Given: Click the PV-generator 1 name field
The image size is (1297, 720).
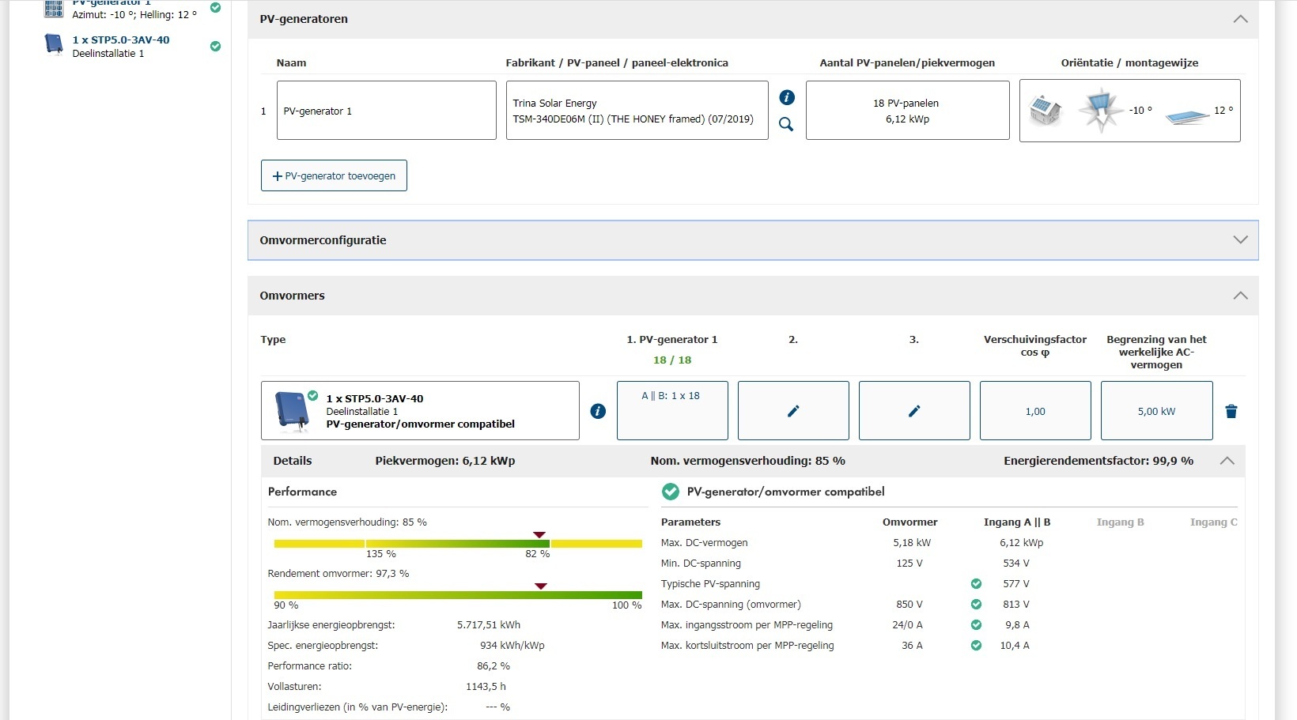Looking at the screenshot, I should 386,111.
